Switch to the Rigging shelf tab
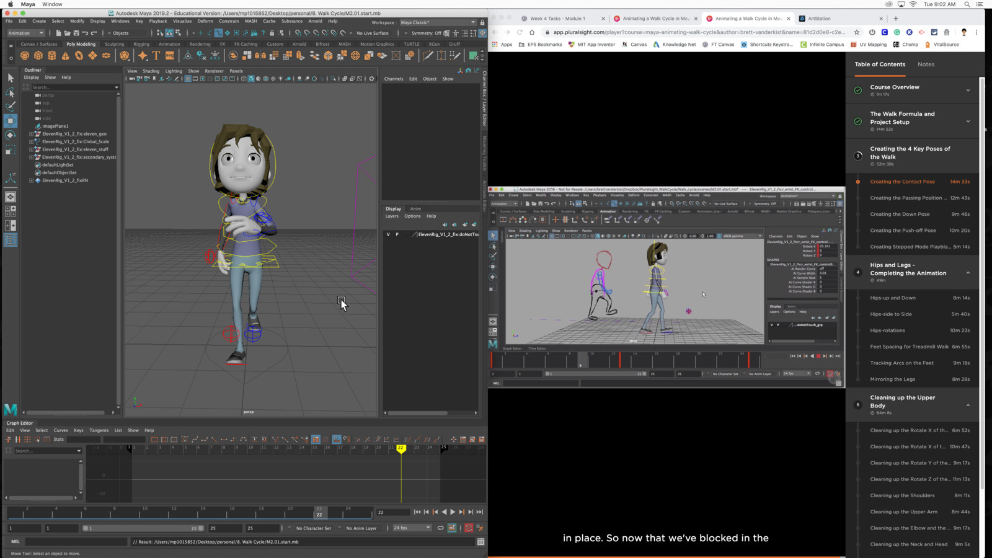Screen dimensions: 992x558 coord(142,44)
